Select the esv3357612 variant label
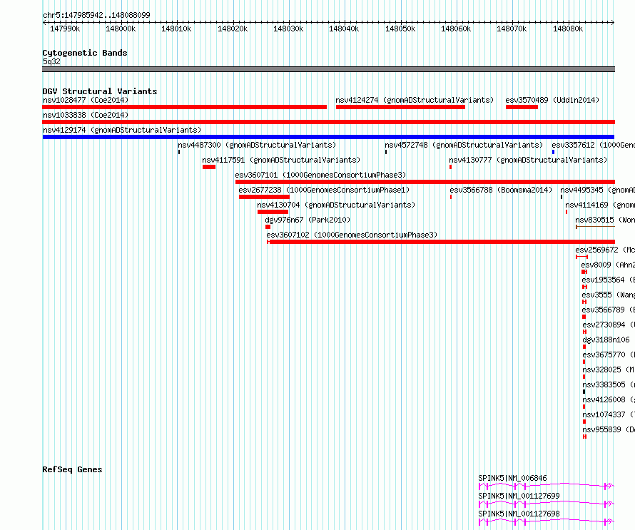This screenshot has width=635, height=530. (x=594, y=145)
